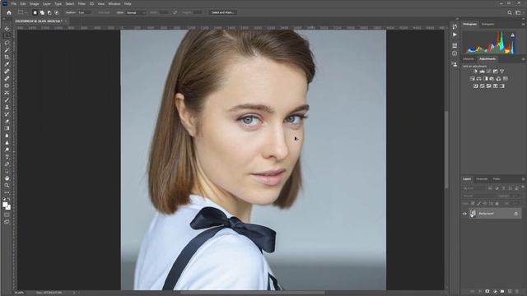This screenshot has height=296, width=527.
Task: Open the Adjustments panel menu
Action: [523, 59]
